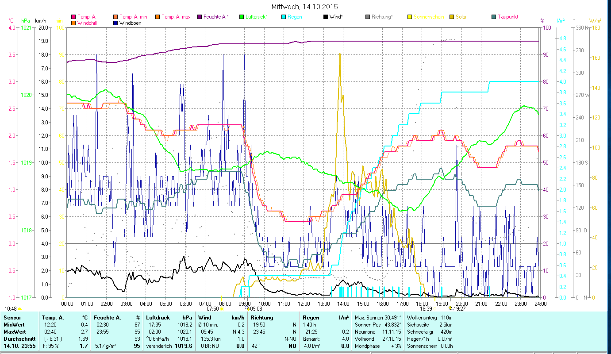Select the 'MaxWert' row label
Screen dimensions: 611x354
click(x=14, y=331)
